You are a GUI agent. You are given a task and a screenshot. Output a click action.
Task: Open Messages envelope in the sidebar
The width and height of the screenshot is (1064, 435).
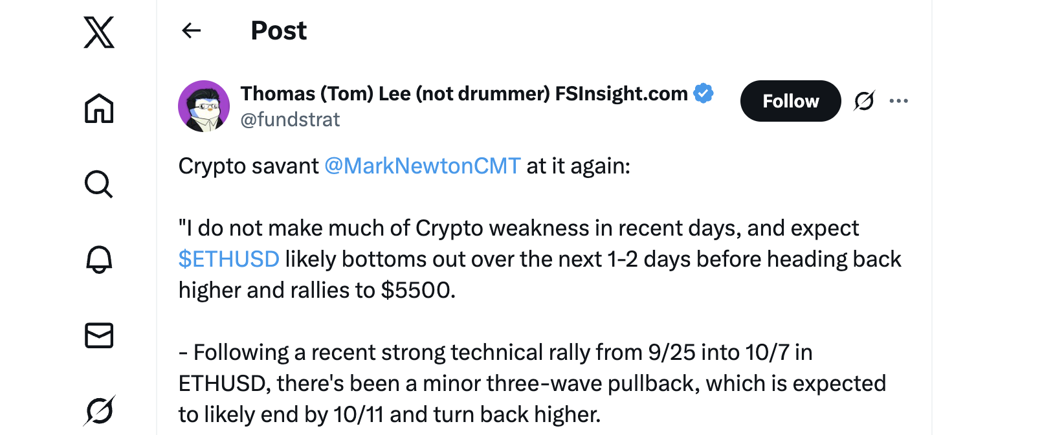coord(99,335)
